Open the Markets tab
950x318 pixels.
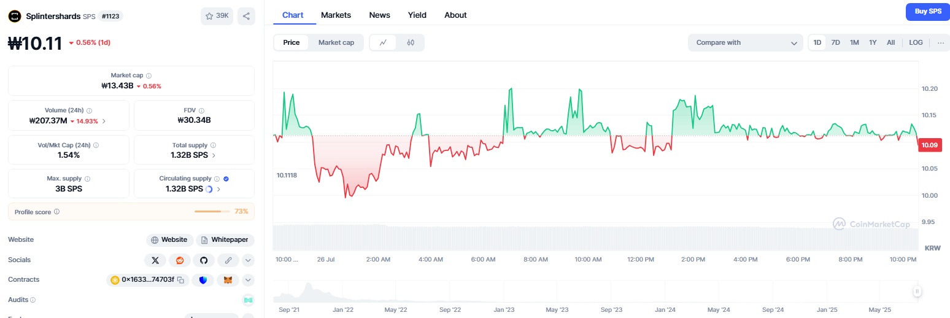[x=336, y=15]
